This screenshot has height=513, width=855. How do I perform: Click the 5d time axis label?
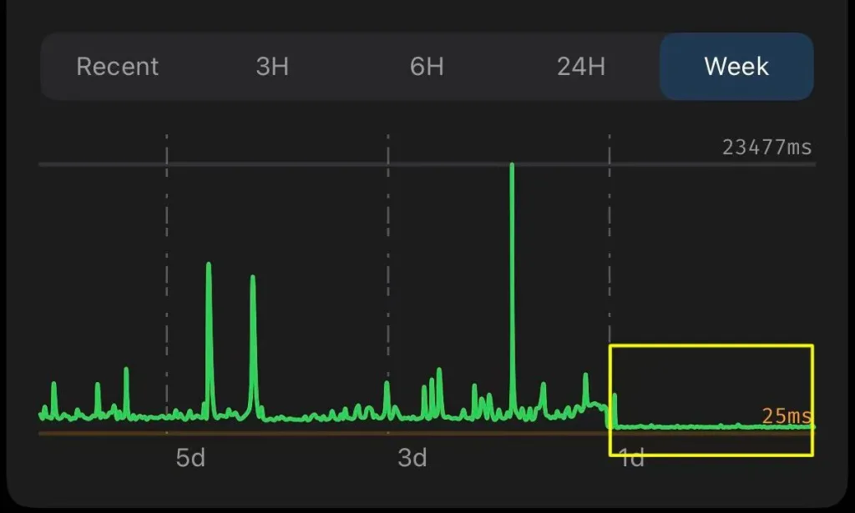[x=190, y=458]
